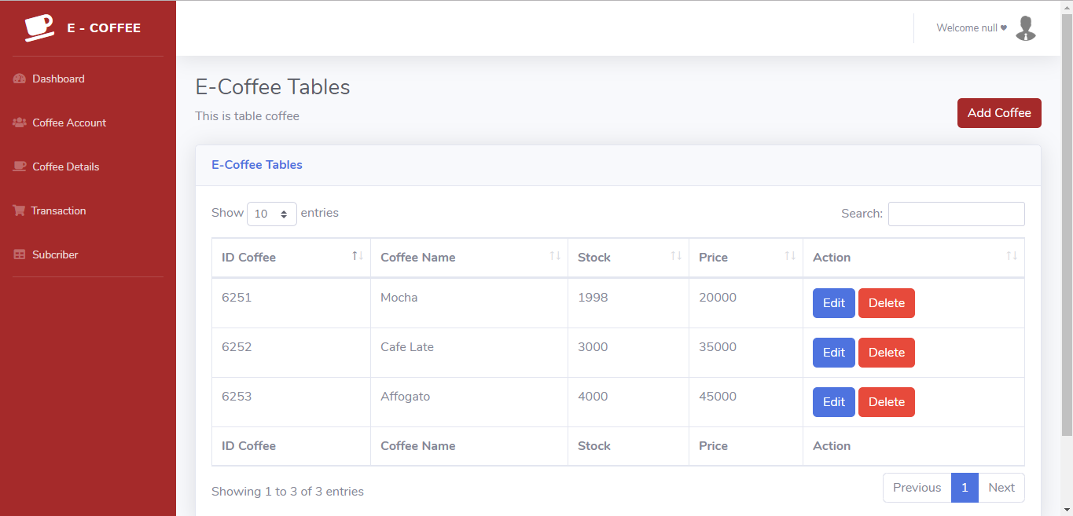Delete the Mocha coffee entry

point(886,302)
